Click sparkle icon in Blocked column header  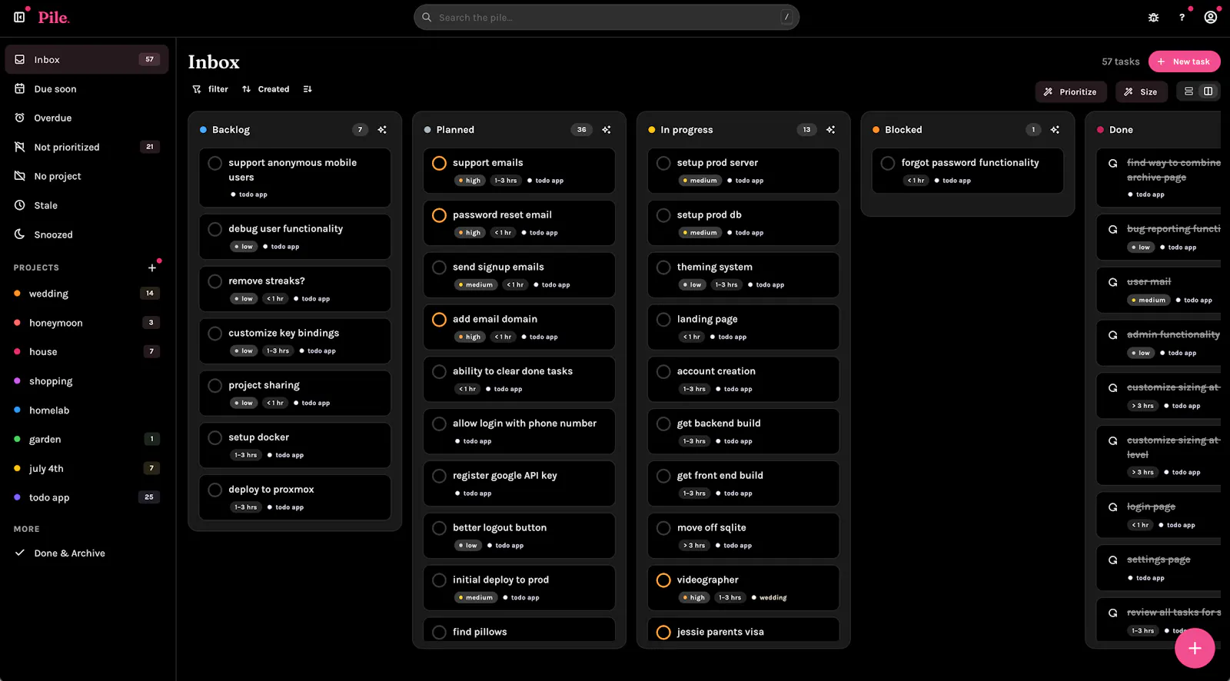pyautogui.click(x=1055, y=130)
